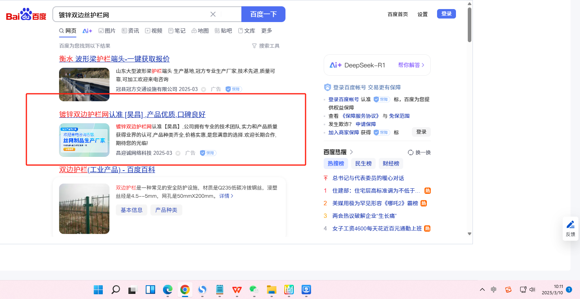Viewport: 580px width, 299px height.
Task: Open Microsoft Edge in the taskbar
Action: tap(168, 290)
